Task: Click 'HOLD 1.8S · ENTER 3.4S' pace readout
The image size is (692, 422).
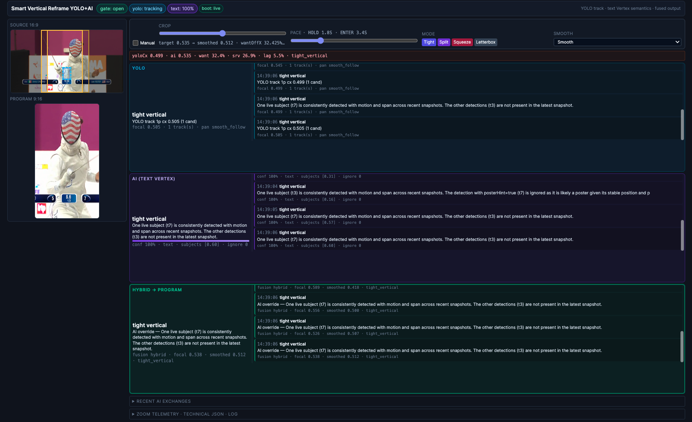Action: point(337,33)
